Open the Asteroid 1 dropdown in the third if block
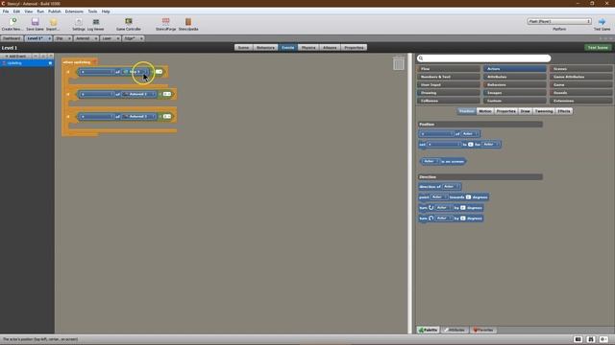 pos(138,116)
